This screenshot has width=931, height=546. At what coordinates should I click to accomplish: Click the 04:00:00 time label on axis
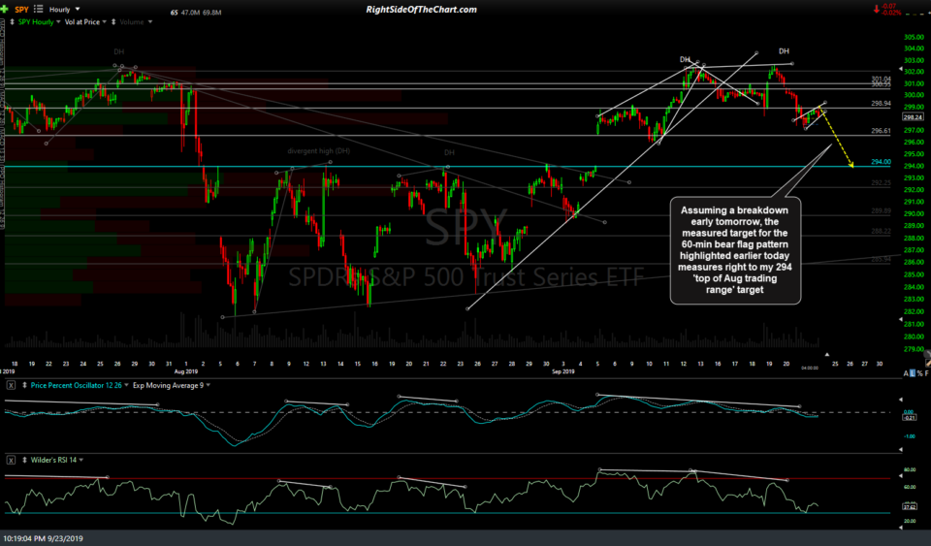click(809, 368)
